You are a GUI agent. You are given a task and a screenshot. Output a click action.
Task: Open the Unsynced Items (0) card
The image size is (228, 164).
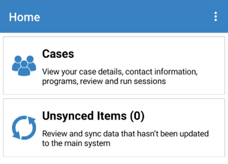click(114, 128)
